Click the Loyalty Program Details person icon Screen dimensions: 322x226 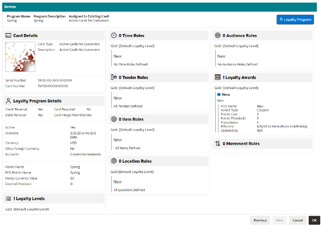[x=8, y=101]
